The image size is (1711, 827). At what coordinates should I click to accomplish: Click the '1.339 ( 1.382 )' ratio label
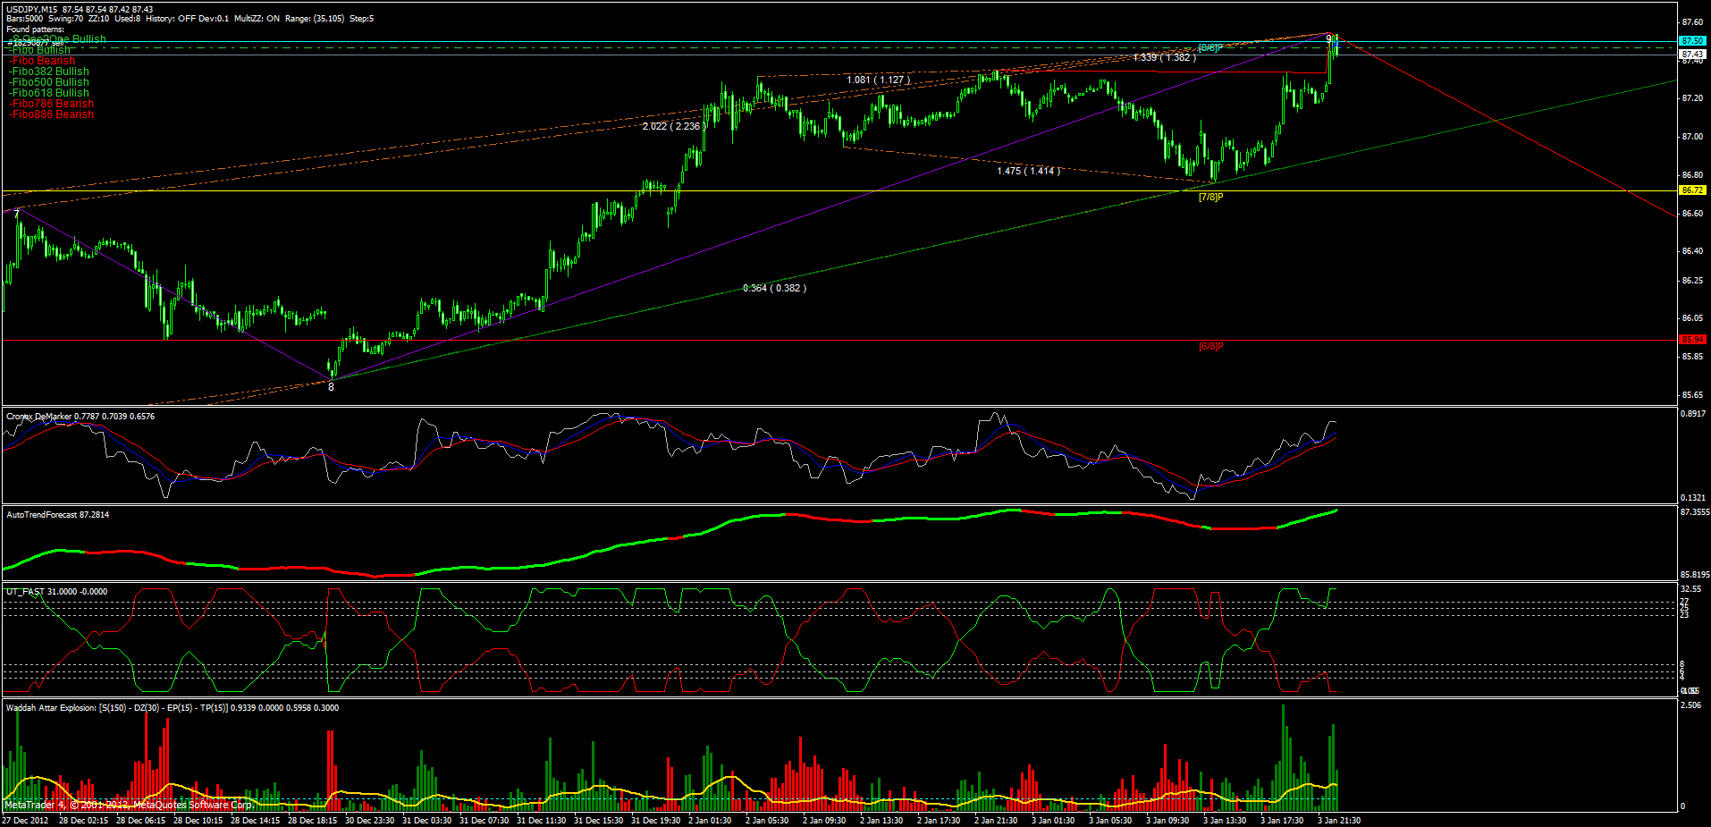pos(1164,57)
